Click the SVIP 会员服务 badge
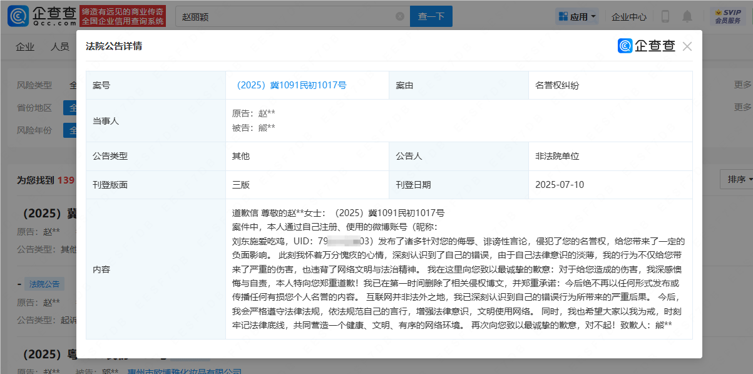Viewport: 753px width, 374px height. point(727,17)
